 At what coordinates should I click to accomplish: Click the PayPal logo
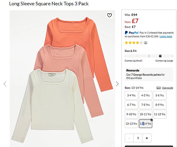[x=131, y=33]
